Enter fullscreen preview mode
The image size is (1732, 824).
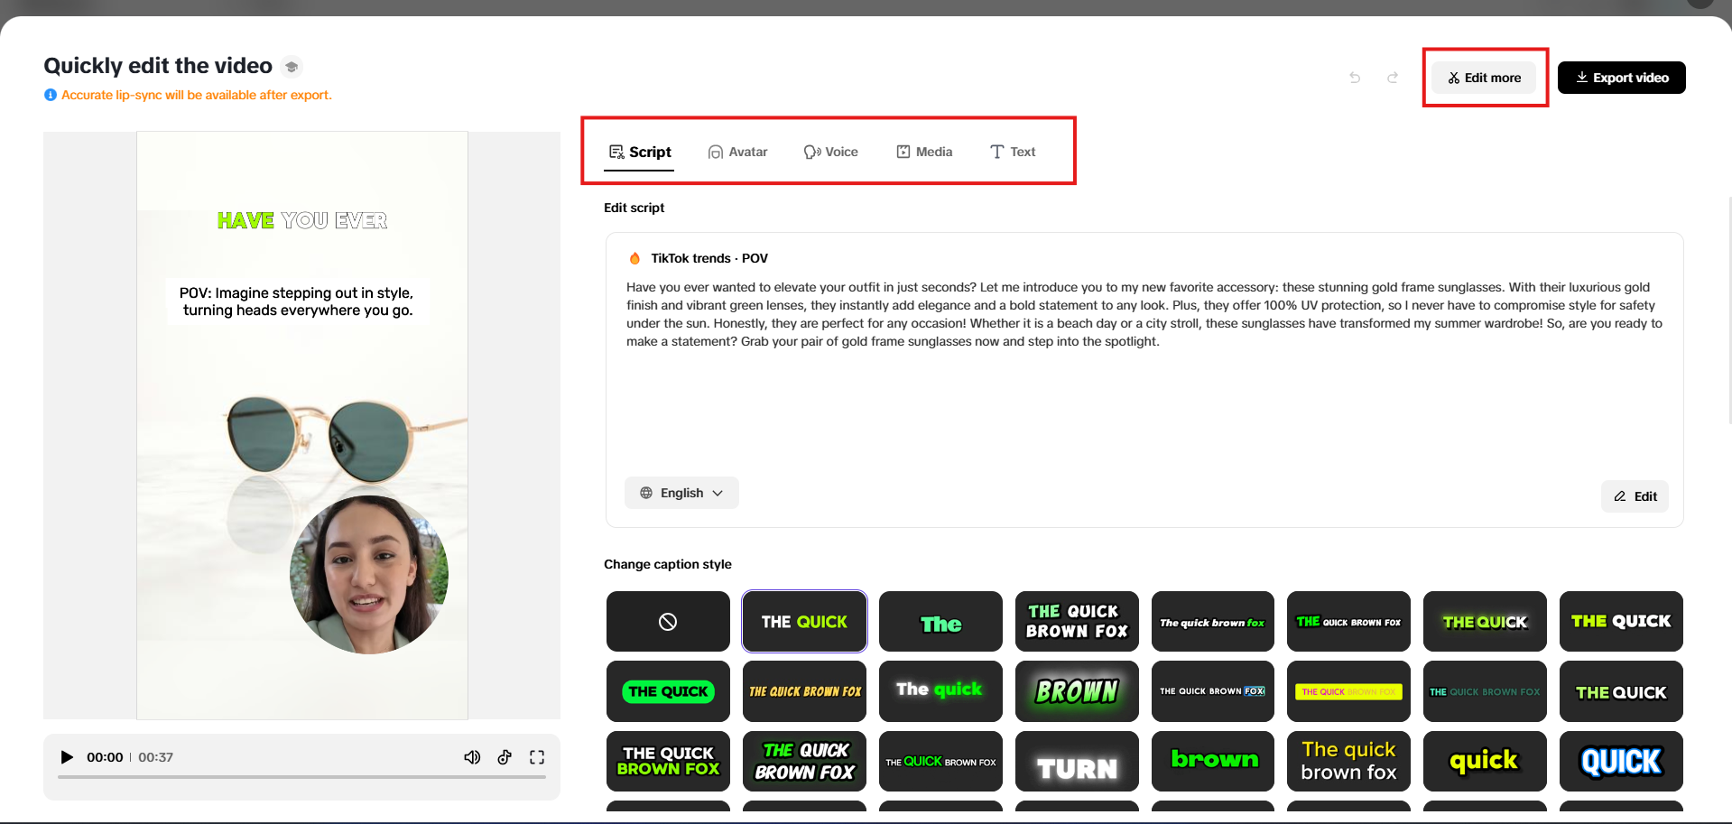point(537,757)
